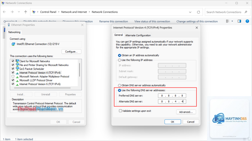The height and width of the screenshot is (141, 252).
Task: Toggle Internet Protocol Version 4 checkbox
Action: (13, 72)
